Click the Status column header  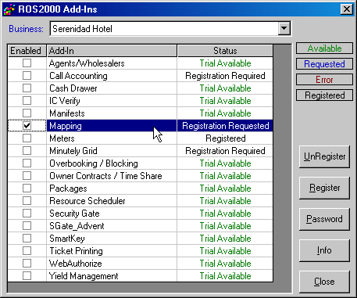[x=225, y=51]
